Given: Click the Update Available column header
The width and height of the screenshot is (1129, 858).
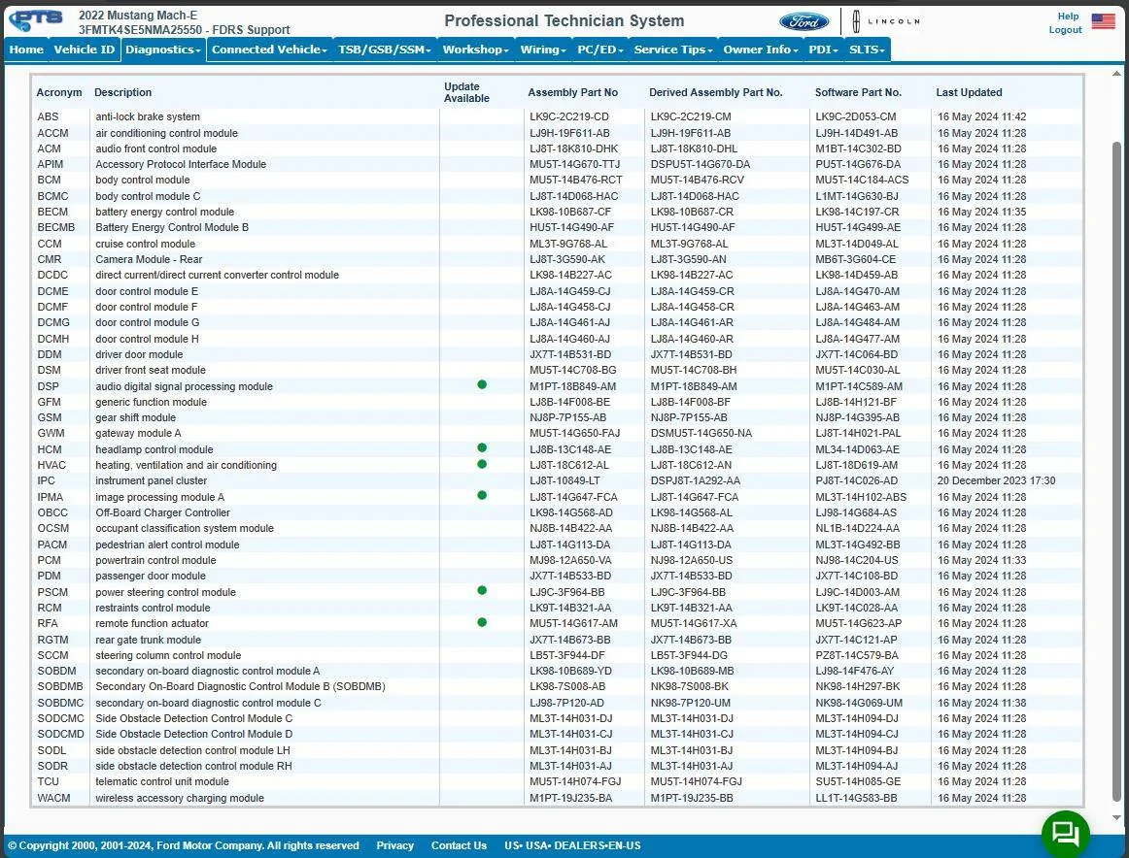Looking at the screenshot, I should pos(466,92).
